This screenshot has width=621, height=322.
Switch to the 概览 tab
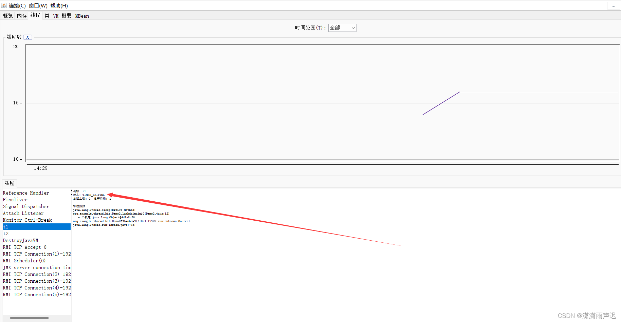tap(8, 16)
